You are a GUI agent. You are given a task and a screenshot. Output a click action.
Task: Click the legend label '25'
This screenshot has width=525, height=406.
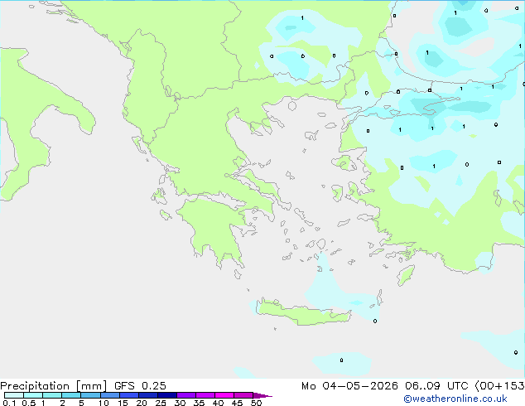coord(161,403)
